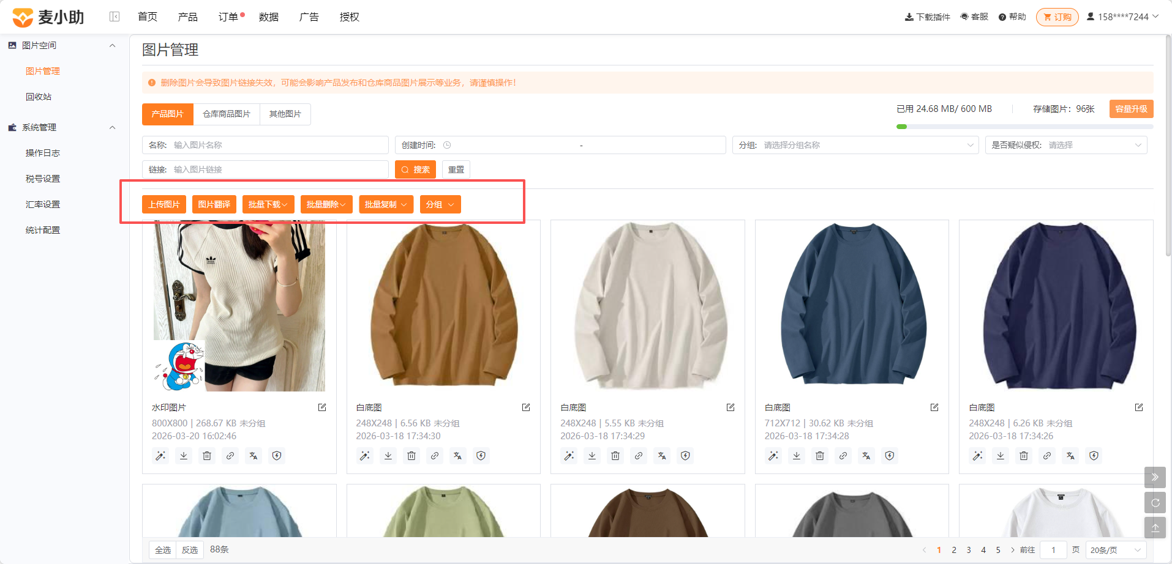The height and width of the screenshot is (564, 1172).
Task: Click the 反选 invert selection button
Action: coord(190,550)
